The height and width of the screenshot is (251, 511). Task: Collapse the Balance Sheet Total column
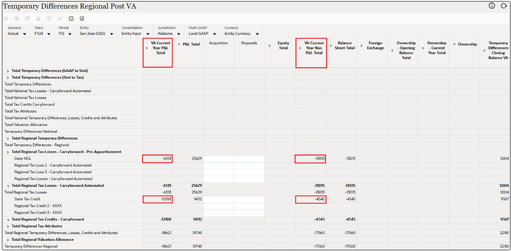(331, 46)
